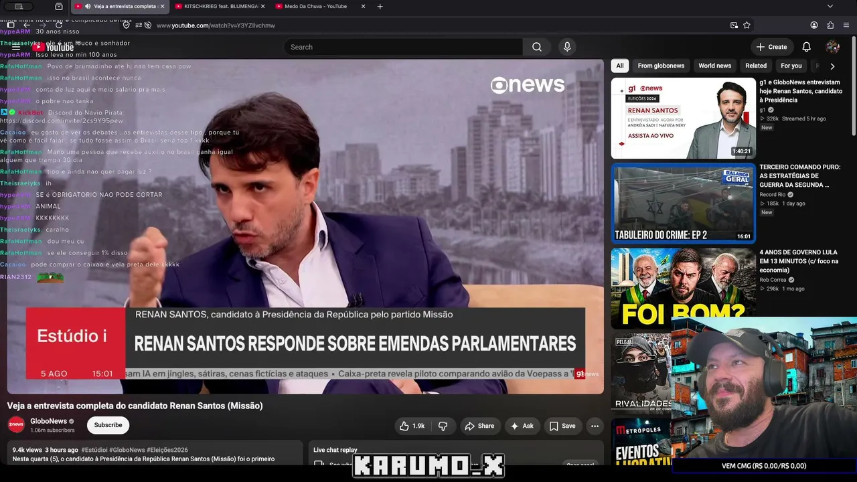Bookmark this page with star icon
This screenshot has height=482, width=857.
(x=747, y=25)
